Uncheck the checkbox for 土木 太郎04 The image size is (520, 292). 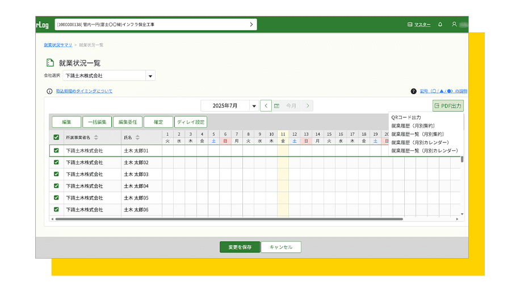[x=56, y=186]
